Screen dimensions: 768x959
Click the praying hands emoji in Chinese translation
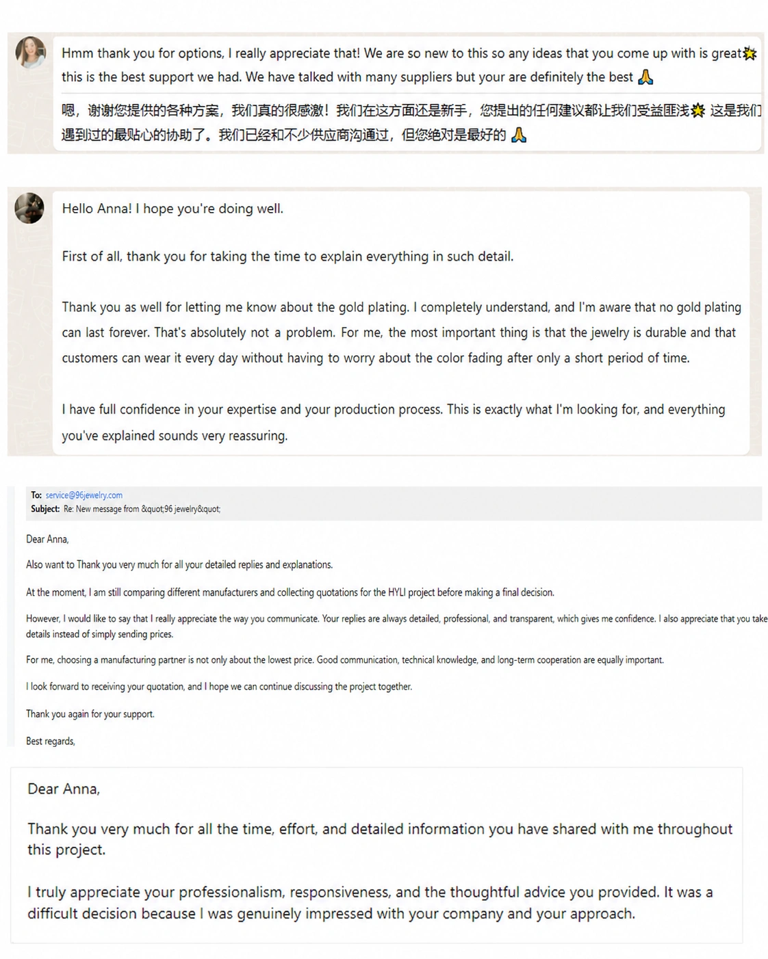click(519, 135)
